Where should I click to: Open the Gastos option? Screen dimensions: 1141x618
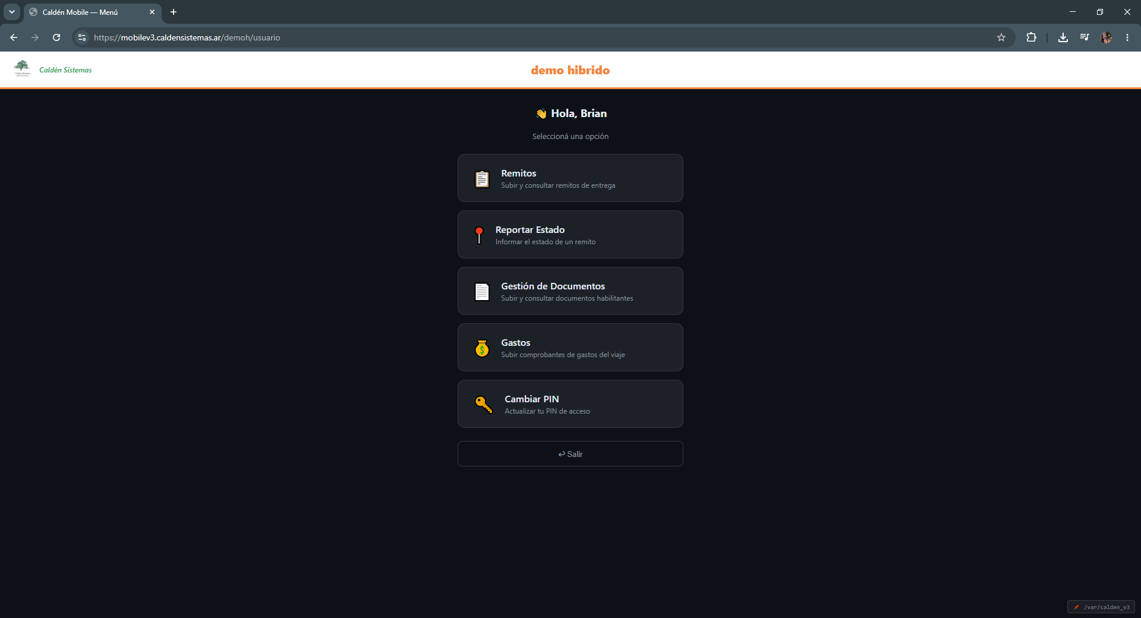(x=570, y=348)
